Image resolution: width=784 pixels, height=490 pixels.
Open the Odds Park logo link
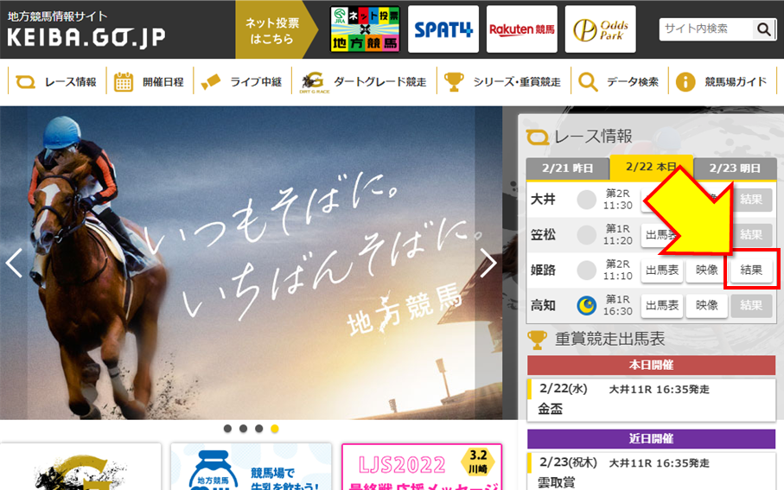(x=600, y=29)
